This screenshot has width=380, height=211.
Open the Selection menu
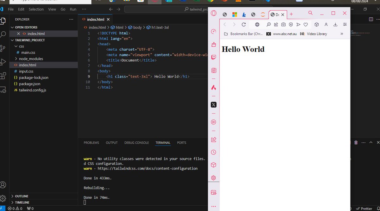point(36,9)
